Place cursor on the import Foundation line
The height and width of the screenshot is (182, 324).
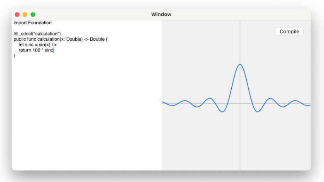32,23
